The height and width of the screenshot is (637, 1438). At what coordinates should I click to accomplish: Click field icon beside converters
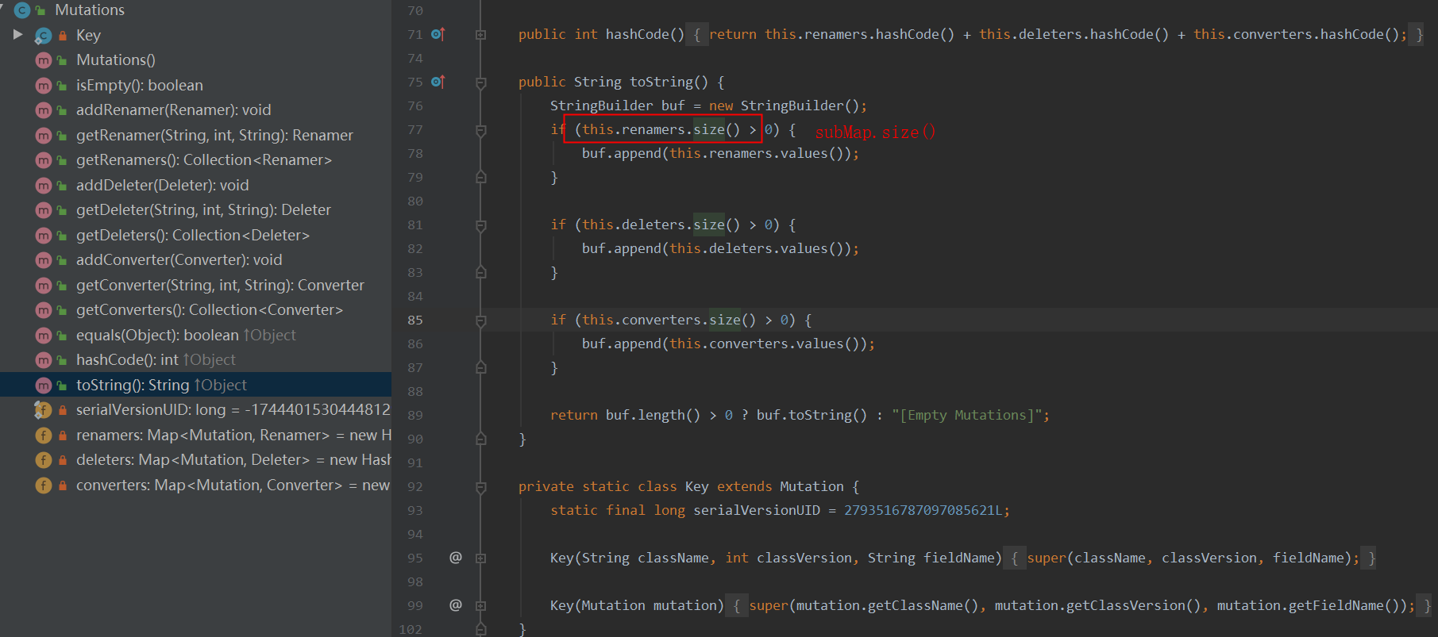tap(44, 485)
